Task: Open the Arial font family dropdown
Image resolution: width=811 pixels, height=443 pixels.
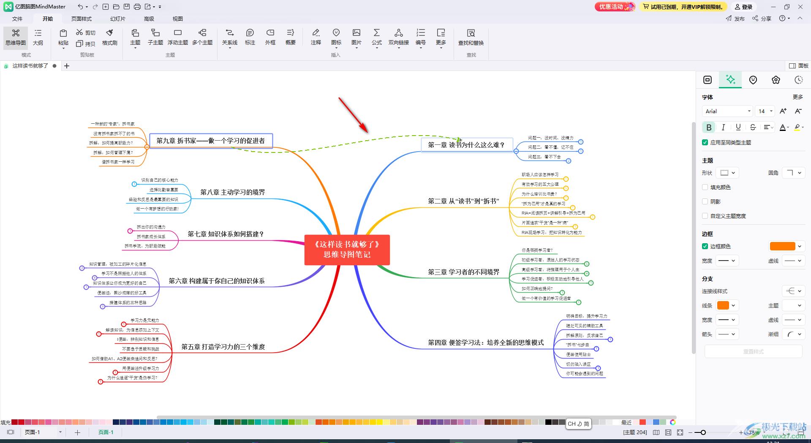Action: point(727,111)
